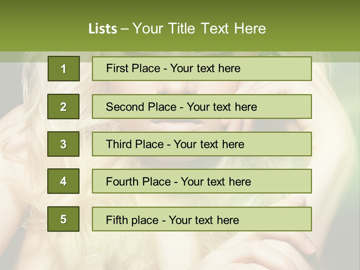Click the words Your text here in First Place
Screen dimensions: 360x270
pos(205,68)
